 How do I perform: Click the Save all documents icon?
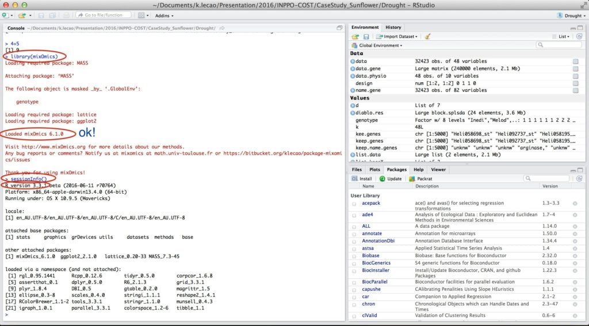(52, 16)
